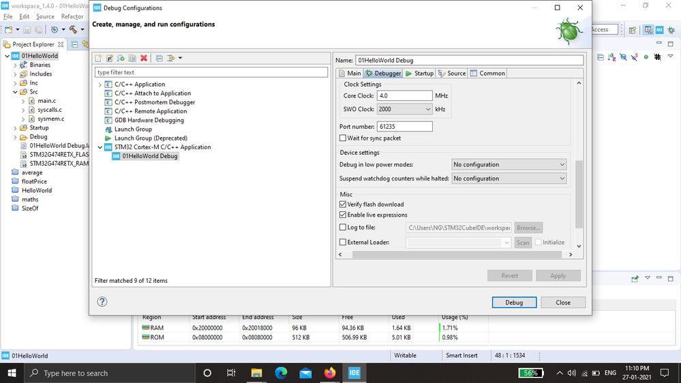Open File Explorer from the taskbar

(257, 373)
